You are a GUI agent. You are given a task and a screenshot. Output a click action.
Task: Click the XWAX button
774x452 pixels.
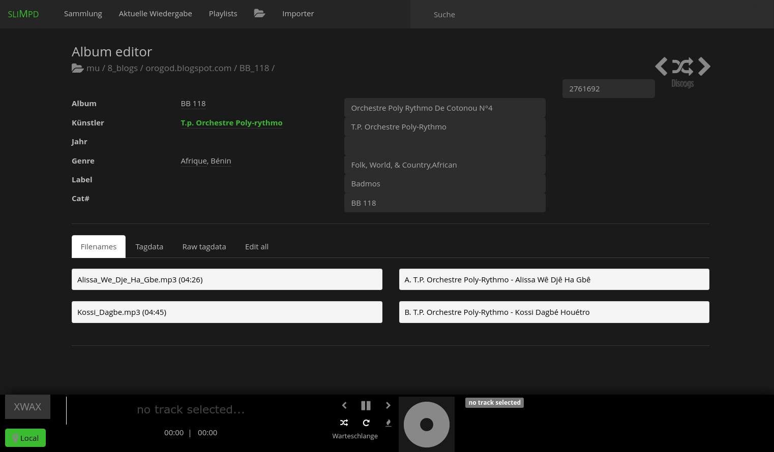(27, 407)
